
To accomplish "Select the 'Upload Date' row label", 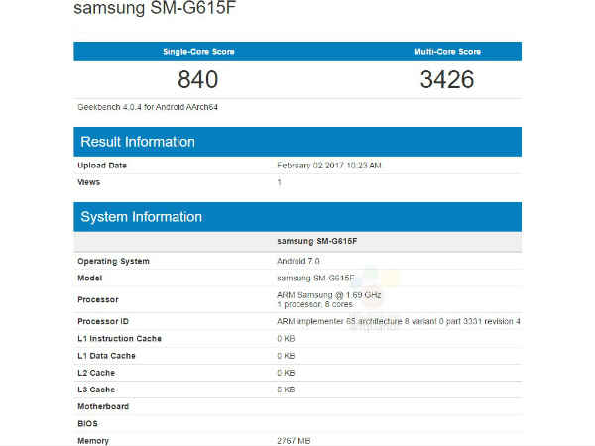I will click(x=102, y=165).
